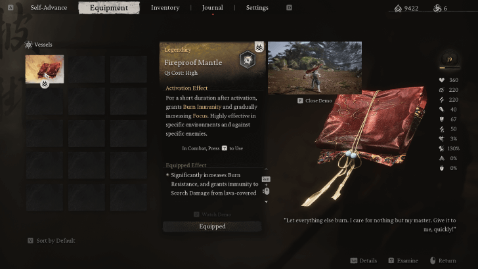
Task: Click the Vessels category icon
Action: pyautogui.click(x=29, y=45)
